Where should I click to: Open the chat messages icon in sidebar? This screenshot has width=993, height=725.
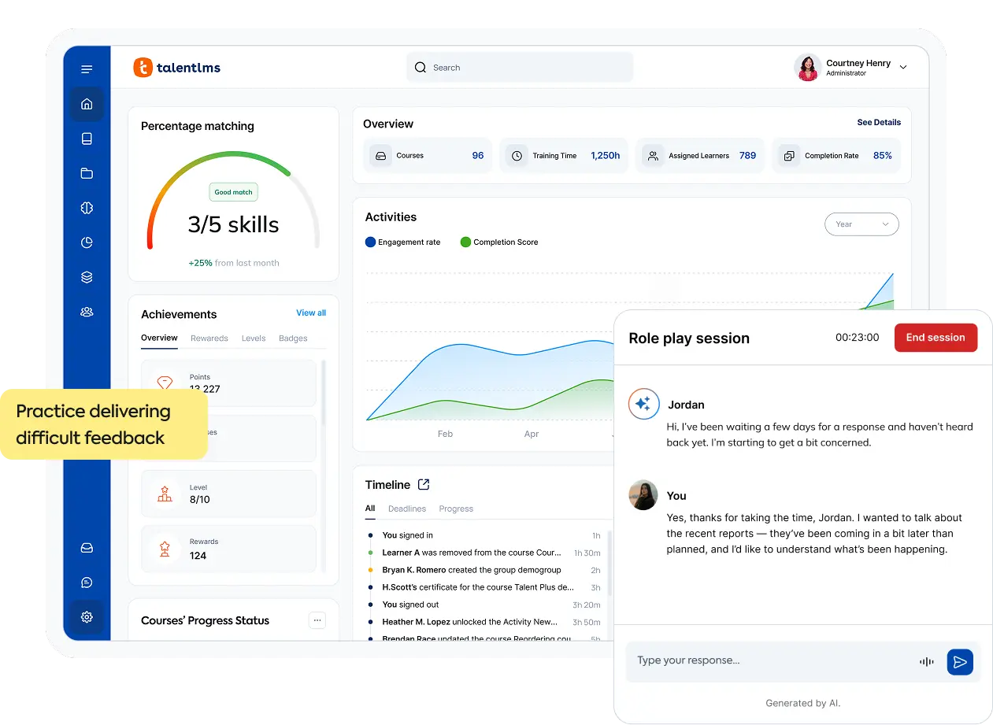(x=87, y=583)
